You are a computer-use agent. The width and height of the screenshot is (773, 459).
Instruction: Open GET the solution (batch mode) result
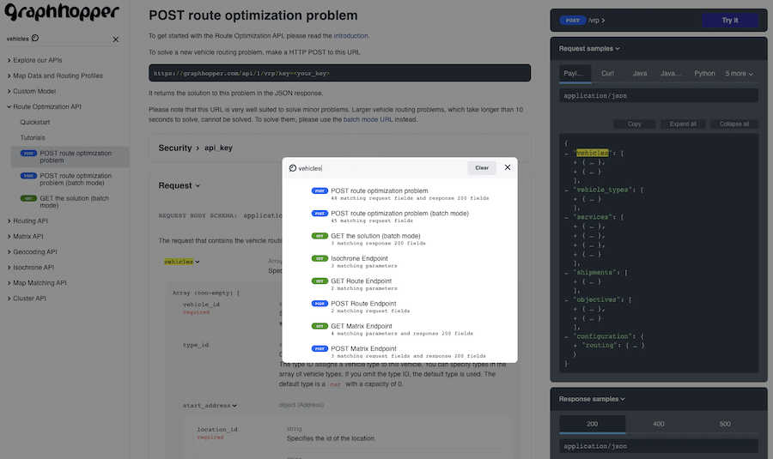375,235
